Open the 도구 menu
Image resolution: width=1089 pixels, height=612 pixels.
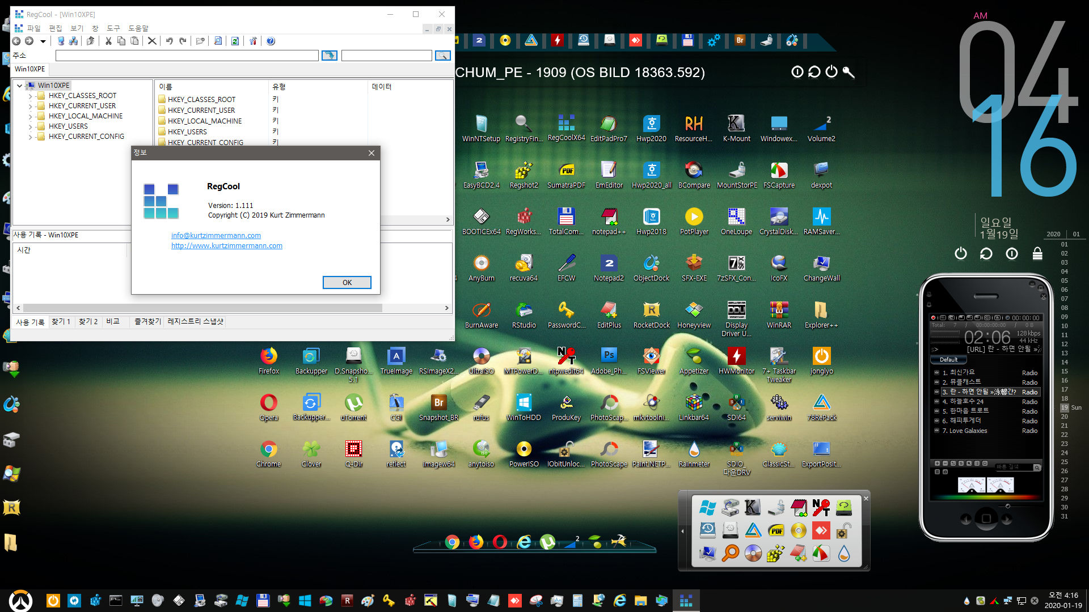[113, 28]
